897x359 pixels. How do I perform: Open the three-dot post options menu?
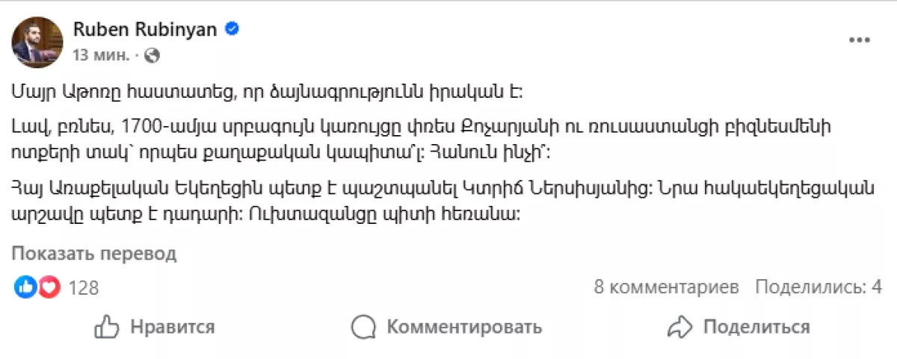point(858,40)
